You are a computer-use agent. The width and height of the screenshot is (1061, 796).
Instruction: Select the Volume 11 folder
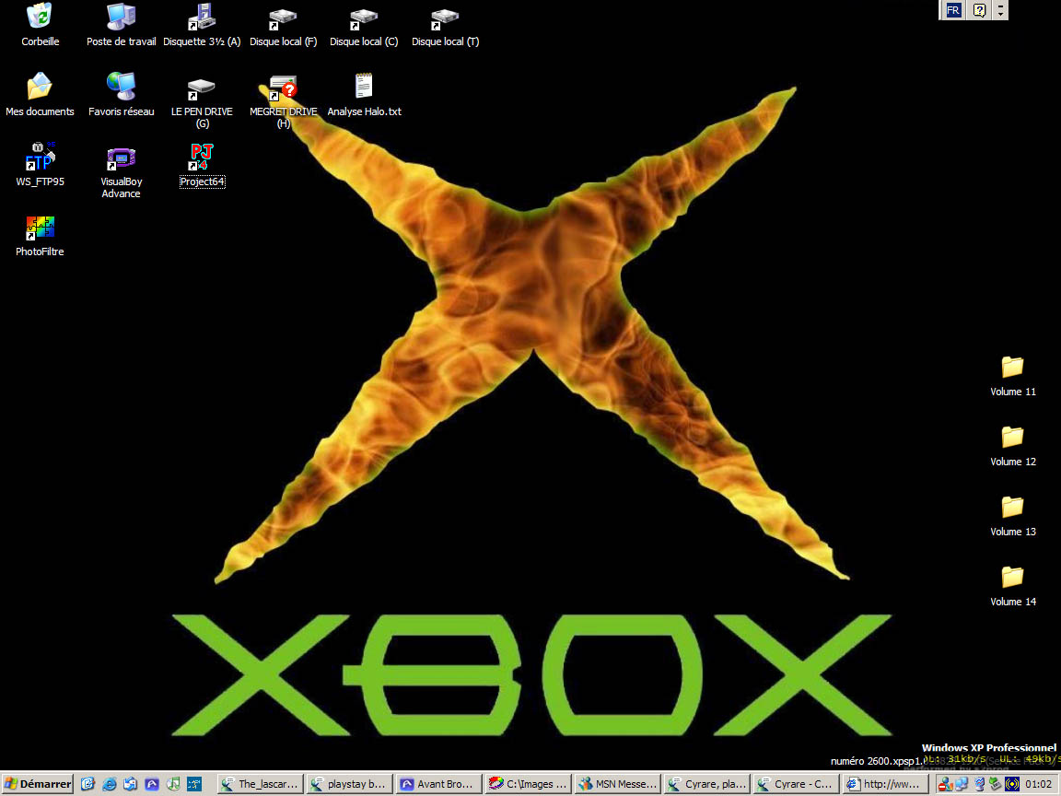click(1012, 375)
